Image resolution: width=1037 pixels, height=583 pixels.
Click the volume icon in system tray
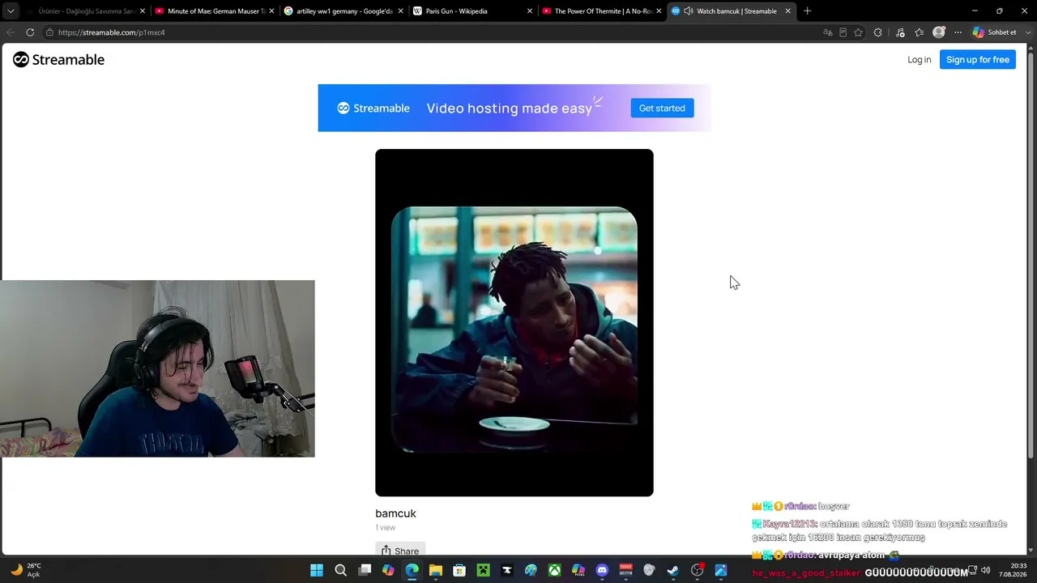coord(985,570)
